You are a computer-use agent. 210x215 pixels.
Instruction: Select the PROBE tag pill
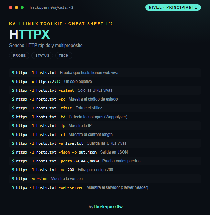(19, 55)
